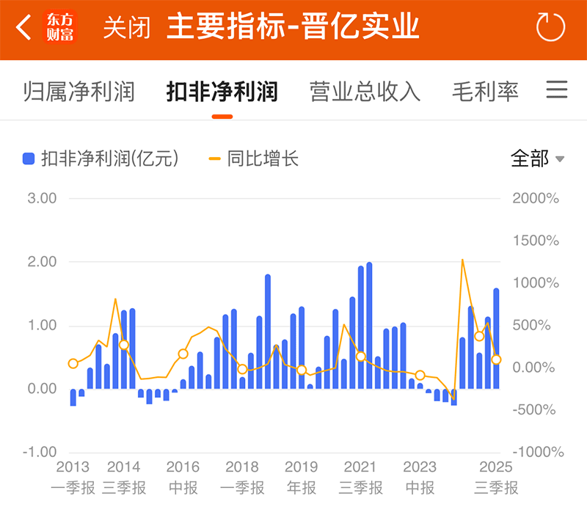Click the tallest bar near 2021
The image size is (587, 515).
[x=368, y=323]
